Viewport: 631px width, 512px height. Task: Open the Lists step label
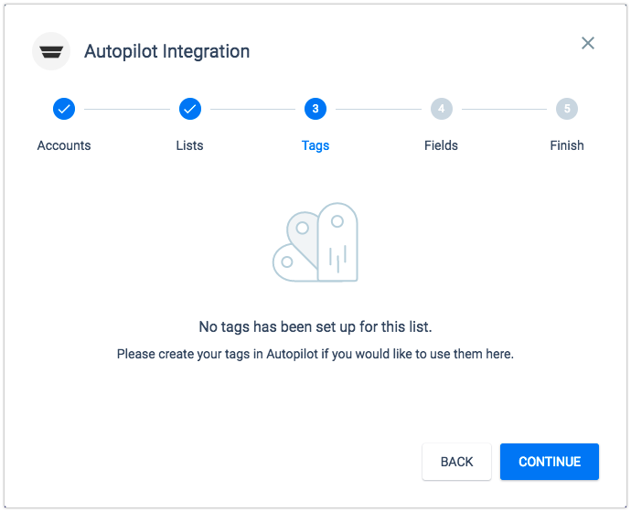[x=189, y=145]
